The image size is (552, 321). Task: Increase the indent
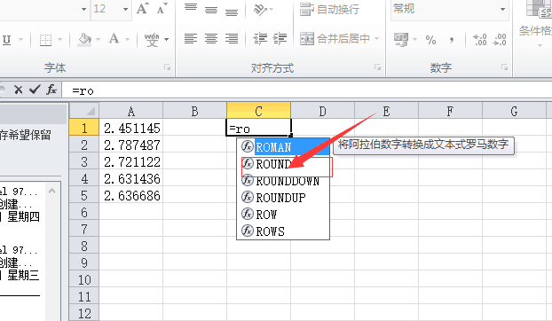point(280,39)
